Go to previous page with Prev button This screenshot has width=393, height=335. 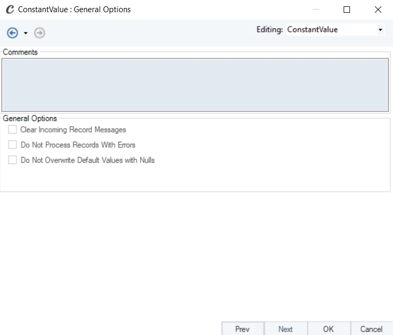pos(242,329)
